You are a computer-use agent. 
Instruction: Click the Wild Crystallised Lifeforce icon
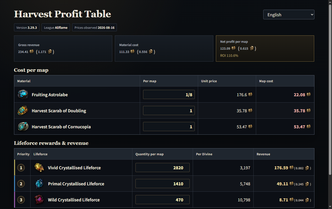pyautogui.click(x=39, y=200)
